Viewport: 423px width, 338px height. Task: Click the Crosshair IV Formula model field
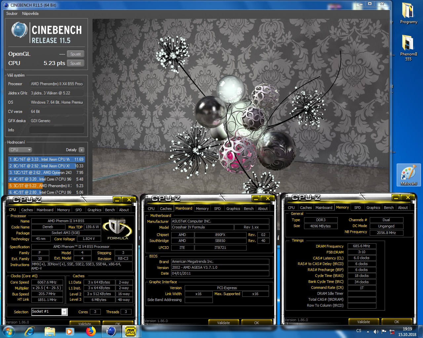(202, 227)
